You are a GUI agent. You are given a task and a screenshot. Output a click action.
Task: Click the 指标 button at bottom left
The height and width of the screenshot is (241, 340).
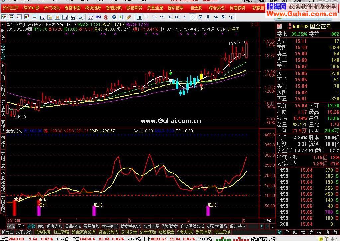click(x=11, y=226)
